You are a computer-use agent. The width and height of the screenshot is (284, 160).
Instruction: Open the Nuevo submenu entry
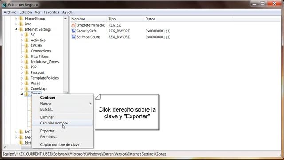[x=63, y=104]
